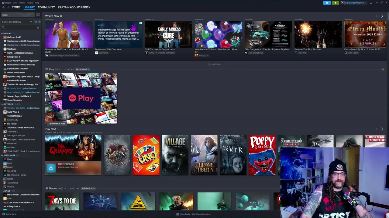The image size is (389, 218).
Task: Show next Play Next games arrow
Action: click(382, 129)
